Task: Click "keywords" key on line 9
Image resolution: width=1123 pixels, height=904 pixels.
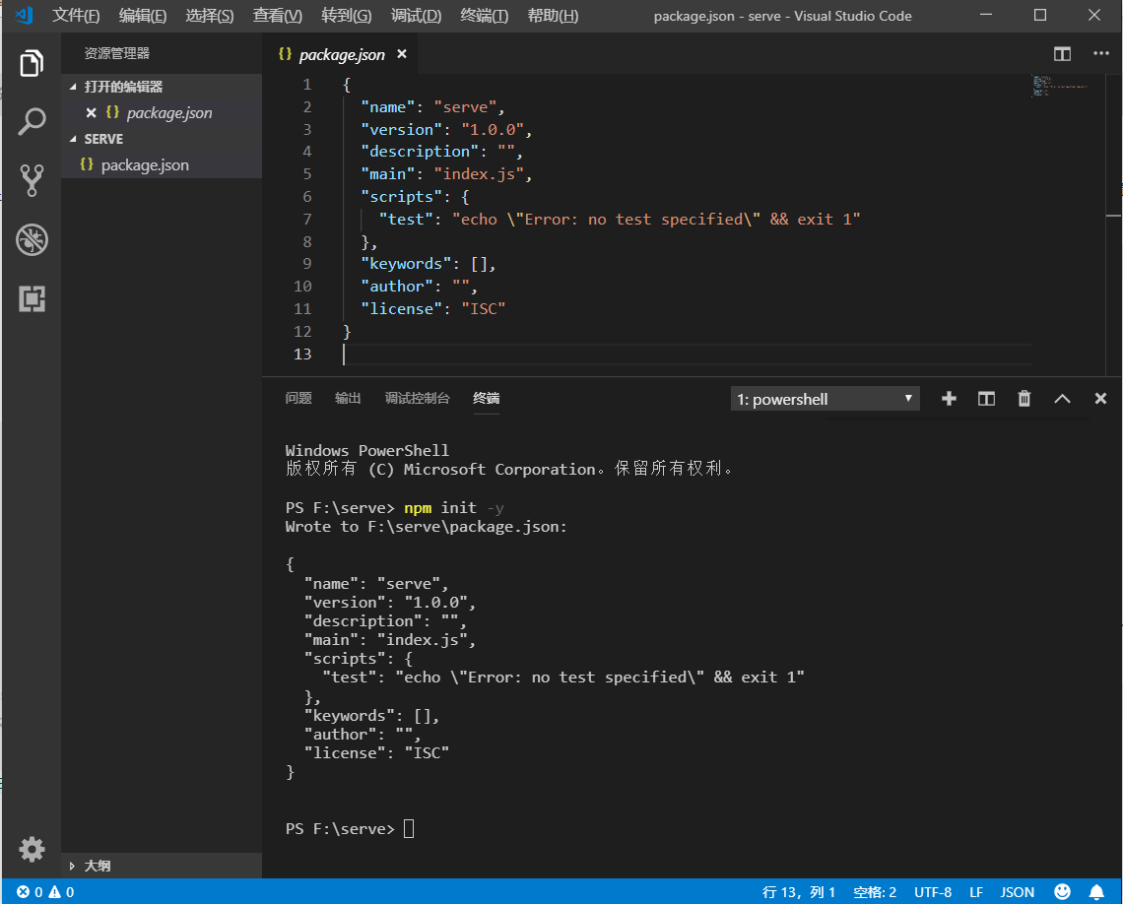Action: [406, 264]
